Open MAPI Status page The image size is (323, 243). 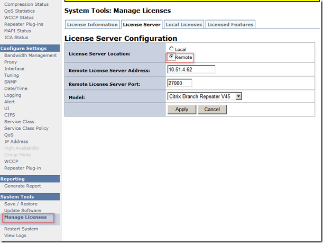[x=17, y=31]
